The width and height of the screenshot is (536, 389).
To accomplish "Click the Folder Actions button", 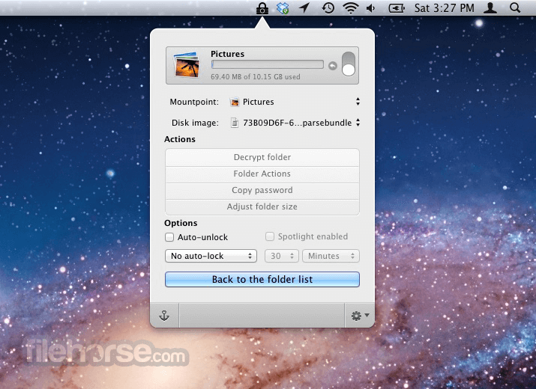I will (x=262, y=174).
